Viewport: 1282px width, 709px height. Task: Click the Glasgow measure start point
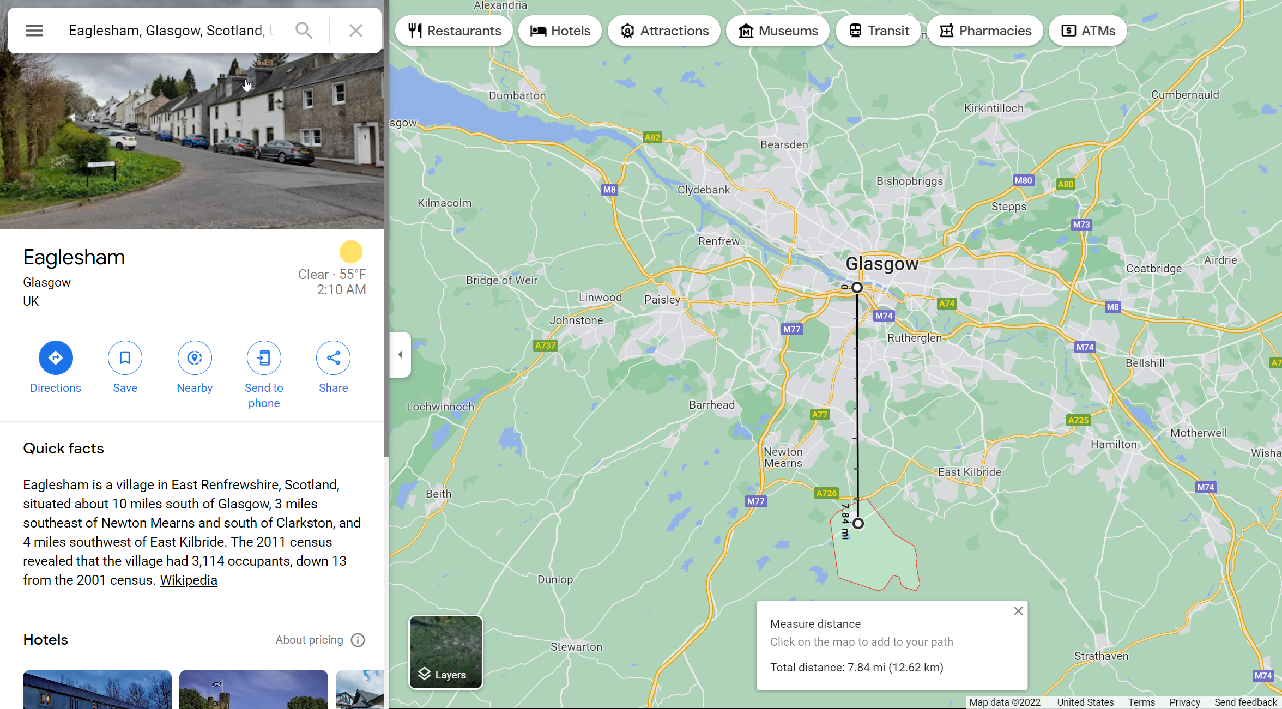pos(857,287)
